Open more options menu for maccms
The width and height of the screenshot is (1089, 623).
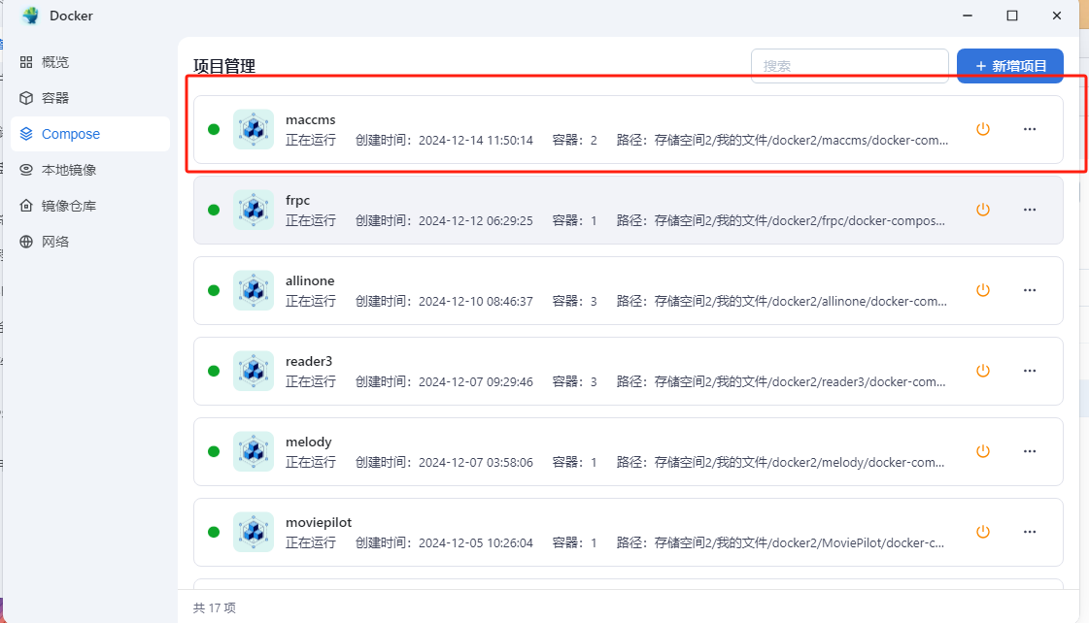pos(1030,129)
